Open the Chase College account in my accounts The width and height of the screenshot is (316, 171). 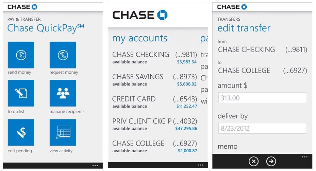[x=154, y=147]
